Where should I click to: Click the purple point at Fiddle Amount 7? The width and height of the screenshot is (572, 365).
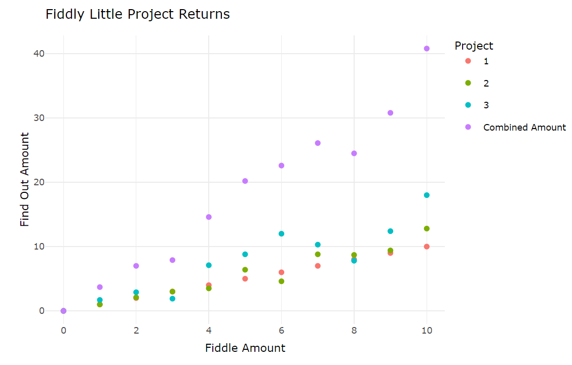[x=318, y=143]
